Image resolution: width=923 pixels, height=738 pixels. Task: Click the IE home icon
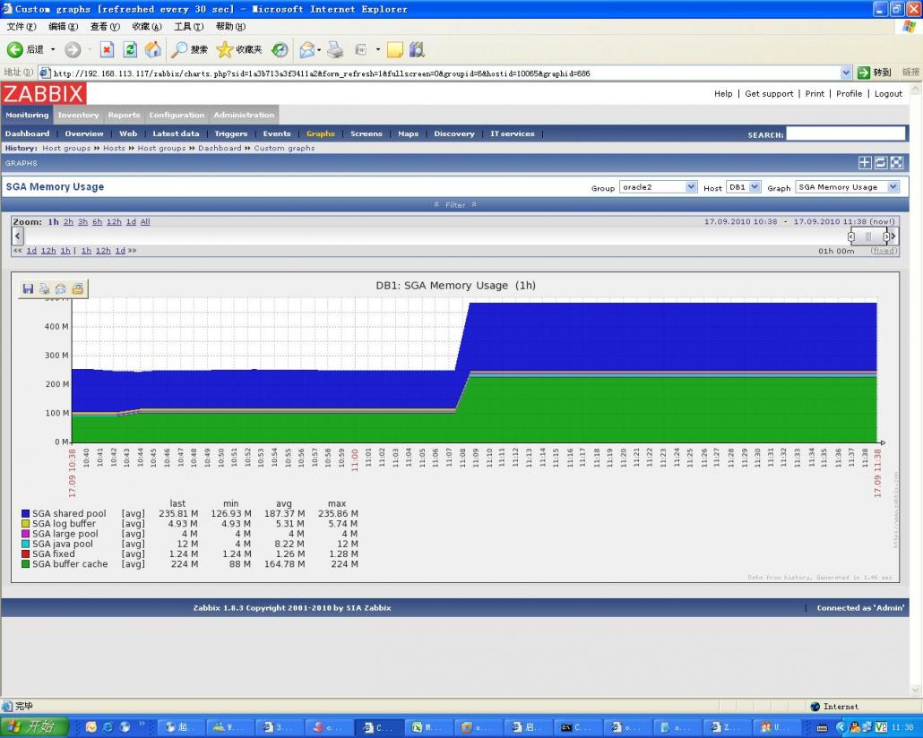(153, 50)
